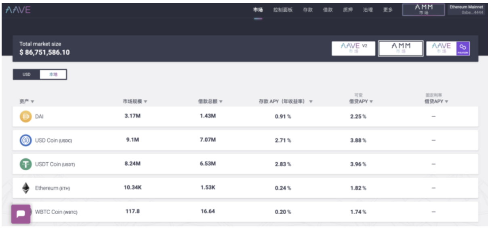Open Ethereum Mainnet wallet address button
This screenshot has height=228, width=492.
pos(466,10)
